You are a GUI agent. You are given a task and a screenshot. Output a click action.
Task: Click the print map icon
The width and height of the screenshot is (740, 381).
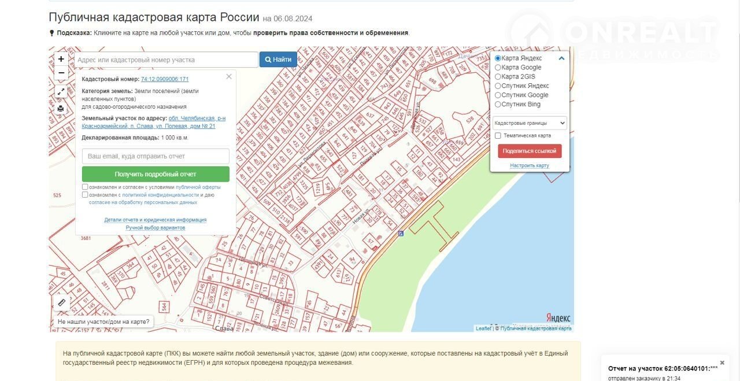(x=61, y=108)
